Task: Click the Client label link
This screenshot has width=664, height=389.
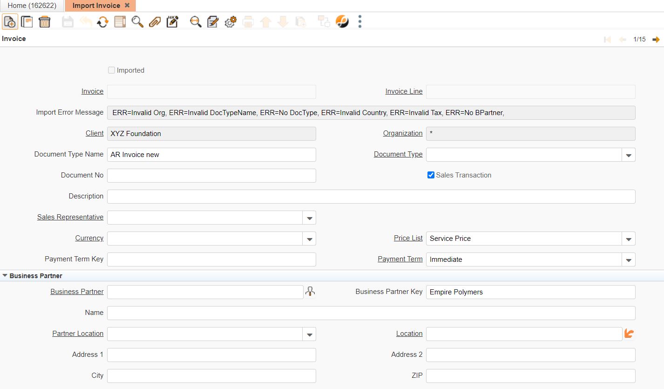Action: [95, 133]
